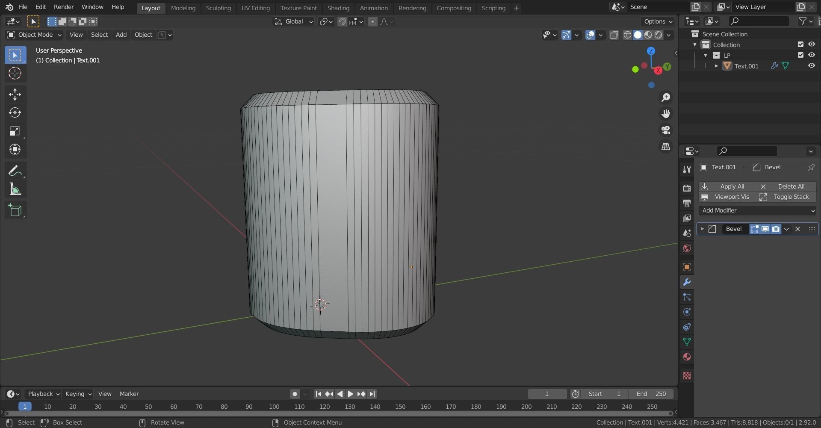The image size is (821, 428).
Task: Open Material Properties in the sidebar
Action: [687, 357]
